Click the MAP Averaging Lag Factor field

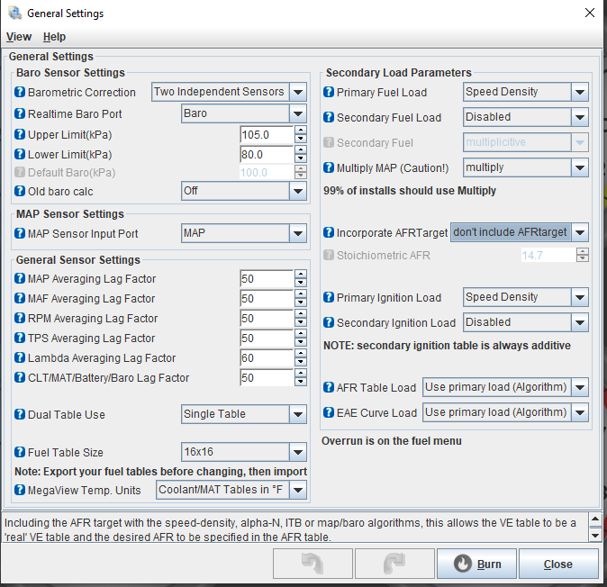(x=260, y=279)
